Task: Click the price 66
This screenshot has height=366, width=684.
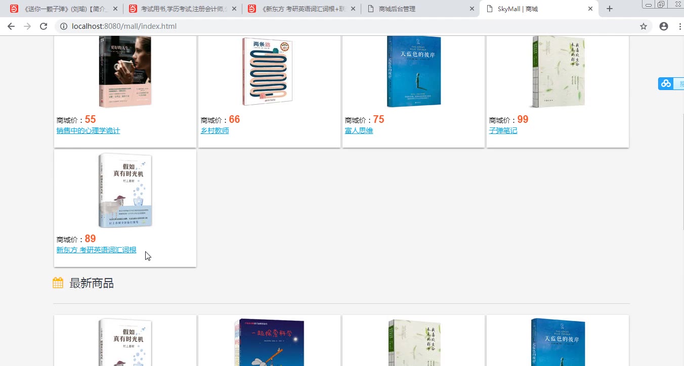Action: tap(235, 119)
